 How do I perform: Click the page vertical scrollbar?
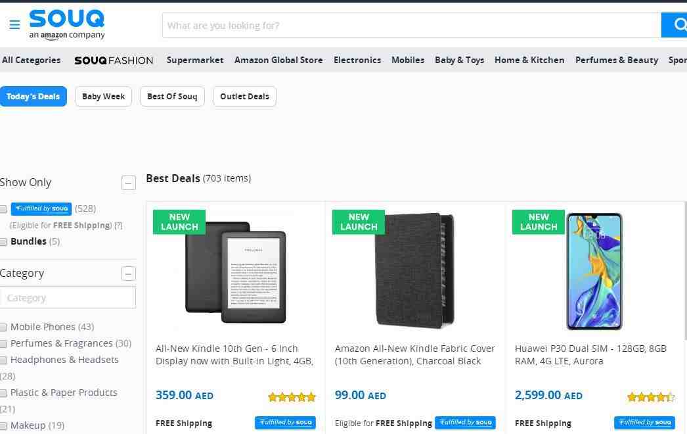pyautogui.click(x=685, y=272)
